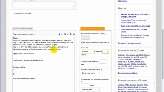
Task: Toggle strikethrough ABC icon
Action: [x=74, y=34]
